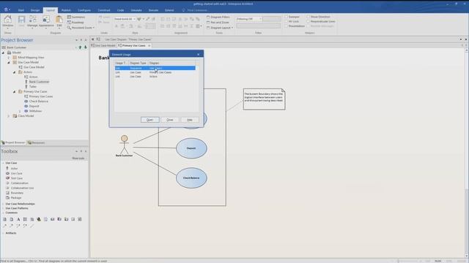Open the Appearance ribbon icon

(x=46, y=21)
